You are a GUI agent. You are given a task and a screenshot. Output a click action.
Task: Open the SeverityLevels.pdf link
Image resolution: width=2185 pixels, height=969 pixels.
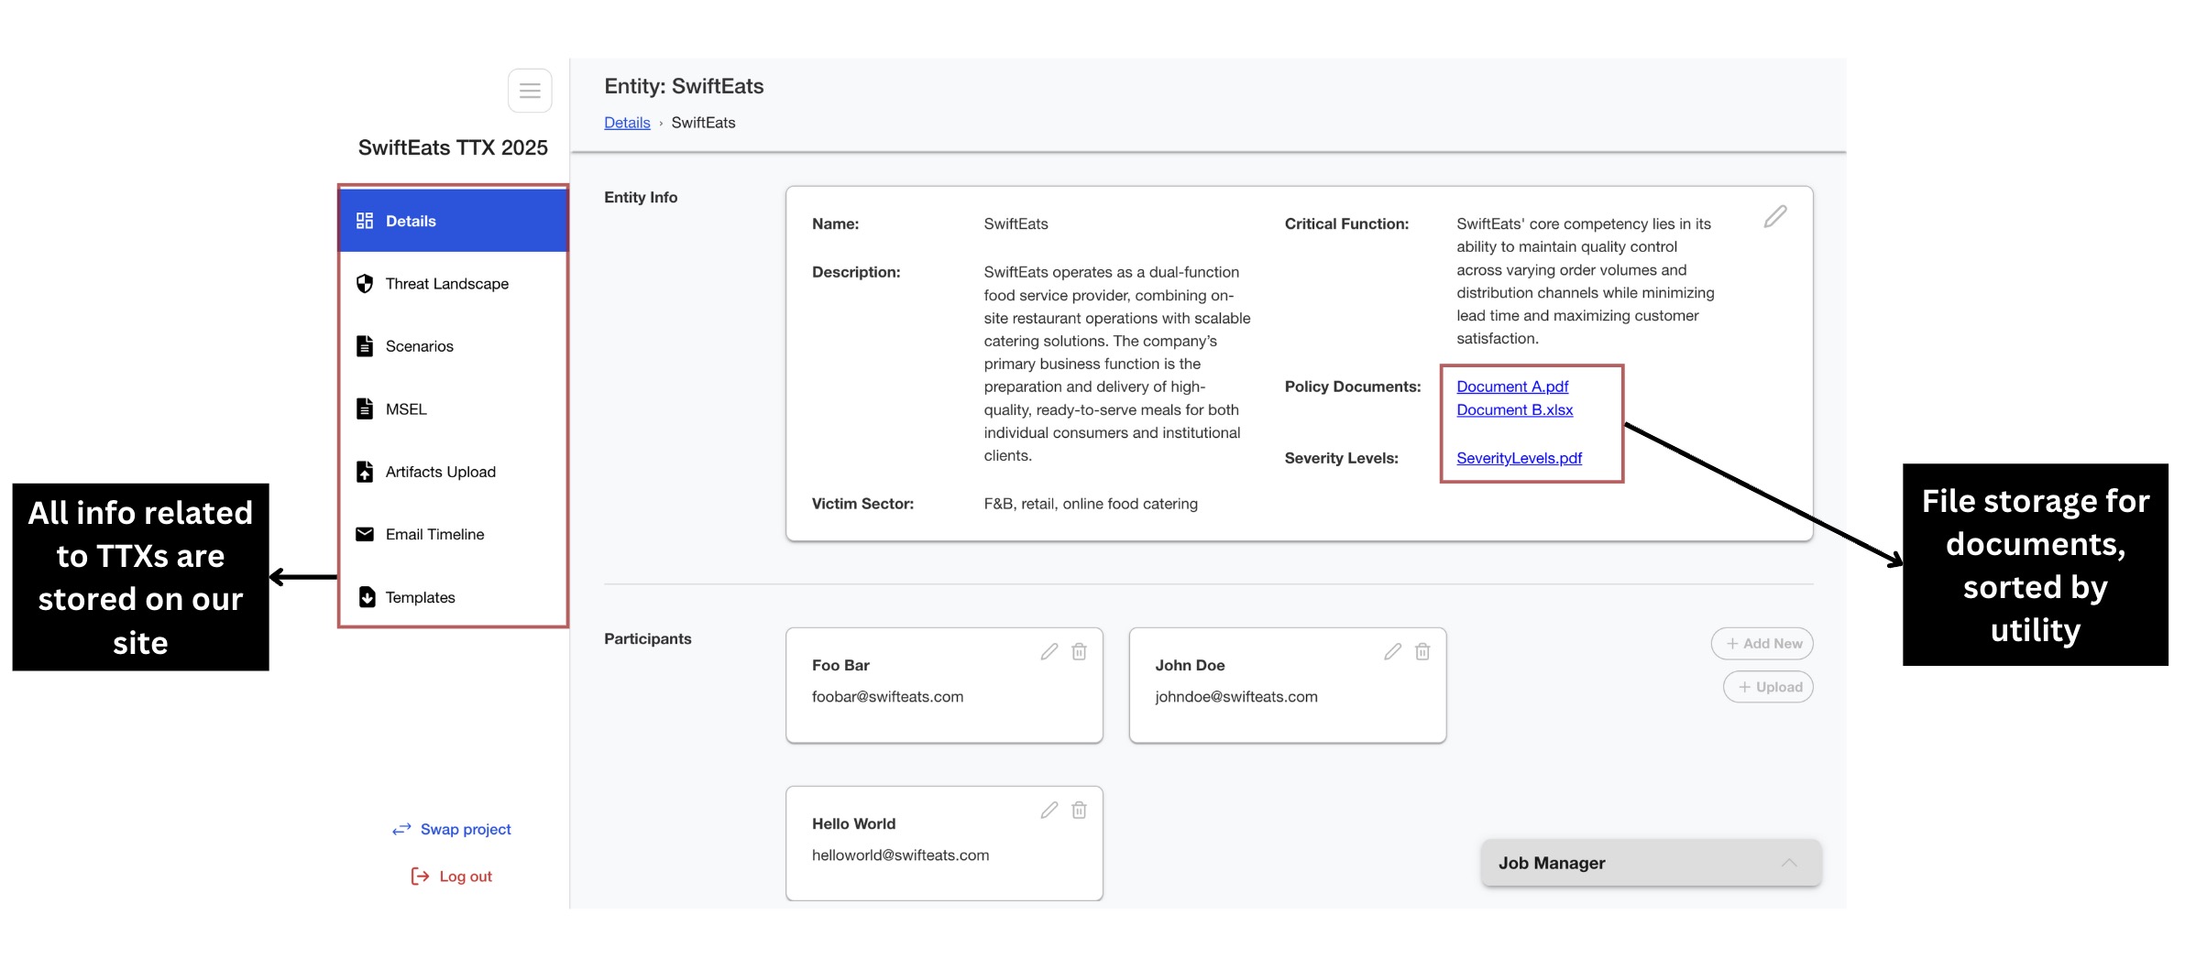click(1519, 458)
